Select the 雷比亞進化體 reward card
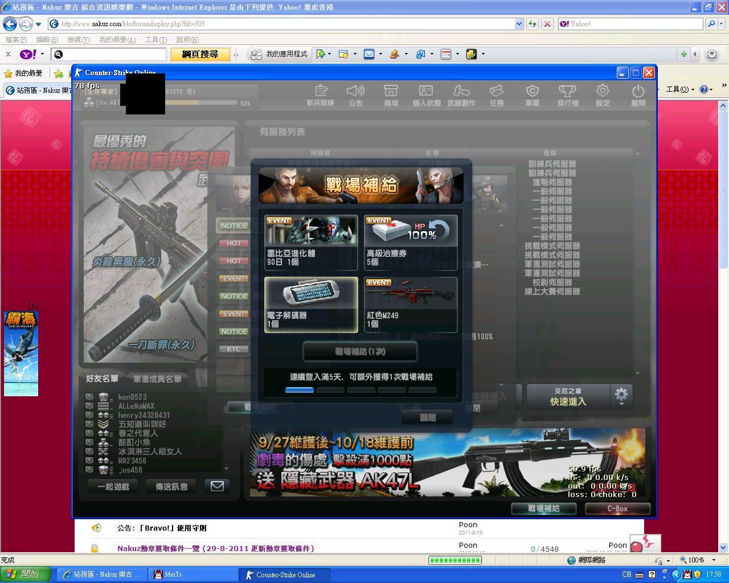This screenshot has width=729, height=583. 311,242
